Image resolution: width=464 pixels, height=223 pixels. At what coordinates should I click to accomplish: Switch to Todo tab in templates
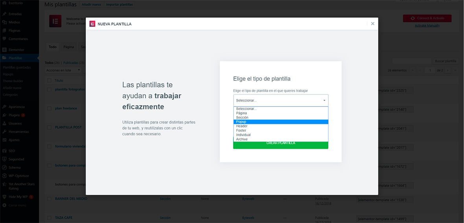(53, 47)
